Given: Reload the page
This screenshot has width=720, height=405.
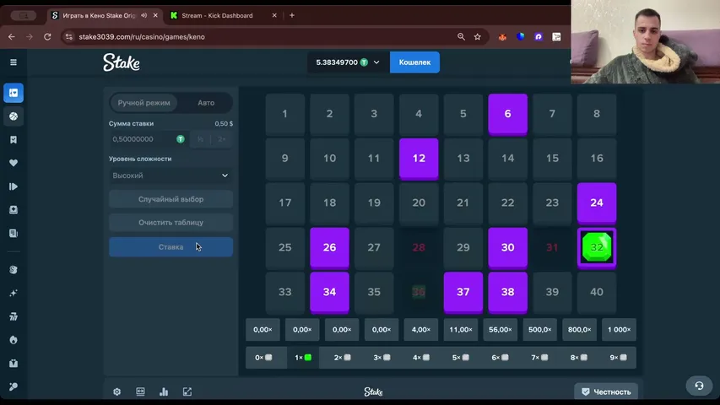Looking at the screenshot, I should pyautogui.click(x=47, y=37).
